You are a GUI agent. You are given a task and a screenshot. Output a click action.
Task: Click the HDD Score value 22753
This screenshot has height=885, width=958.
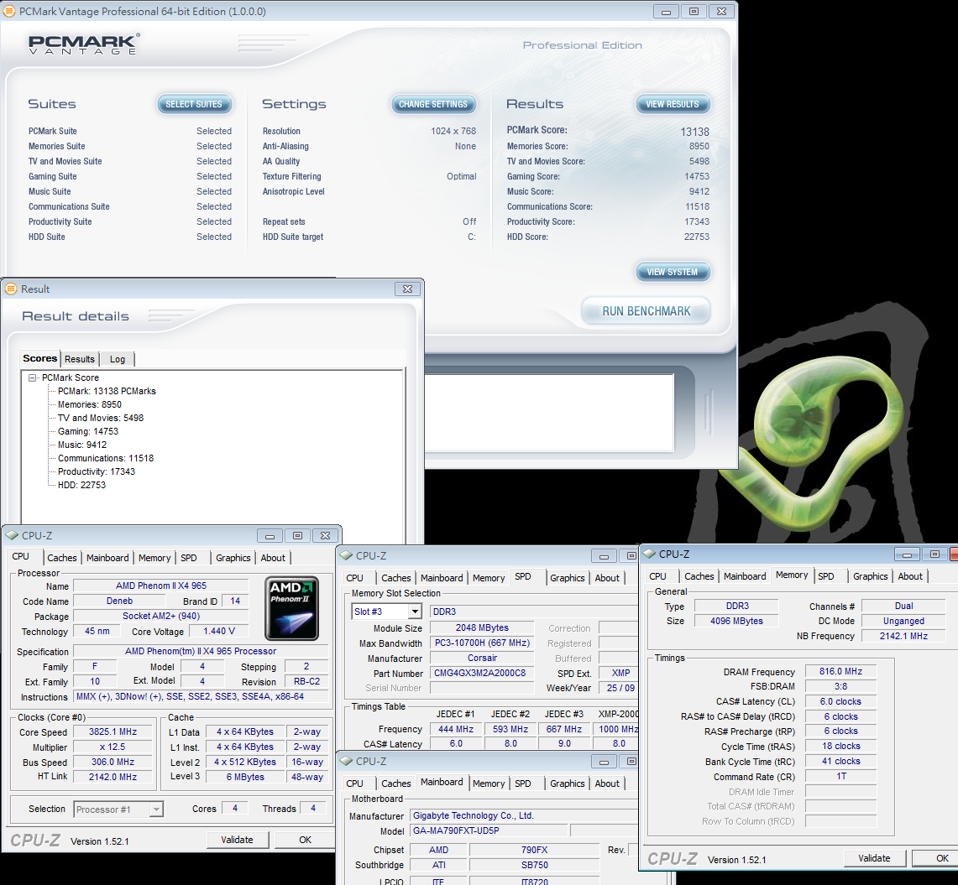click(697, 237)
